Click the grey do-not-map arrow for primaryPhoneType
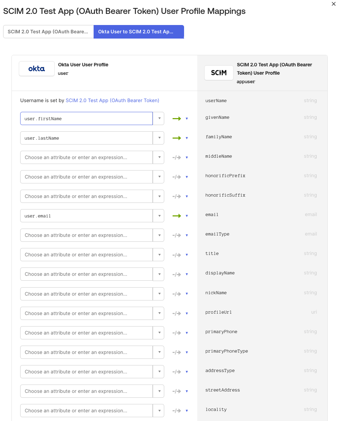 click(177, 352)
